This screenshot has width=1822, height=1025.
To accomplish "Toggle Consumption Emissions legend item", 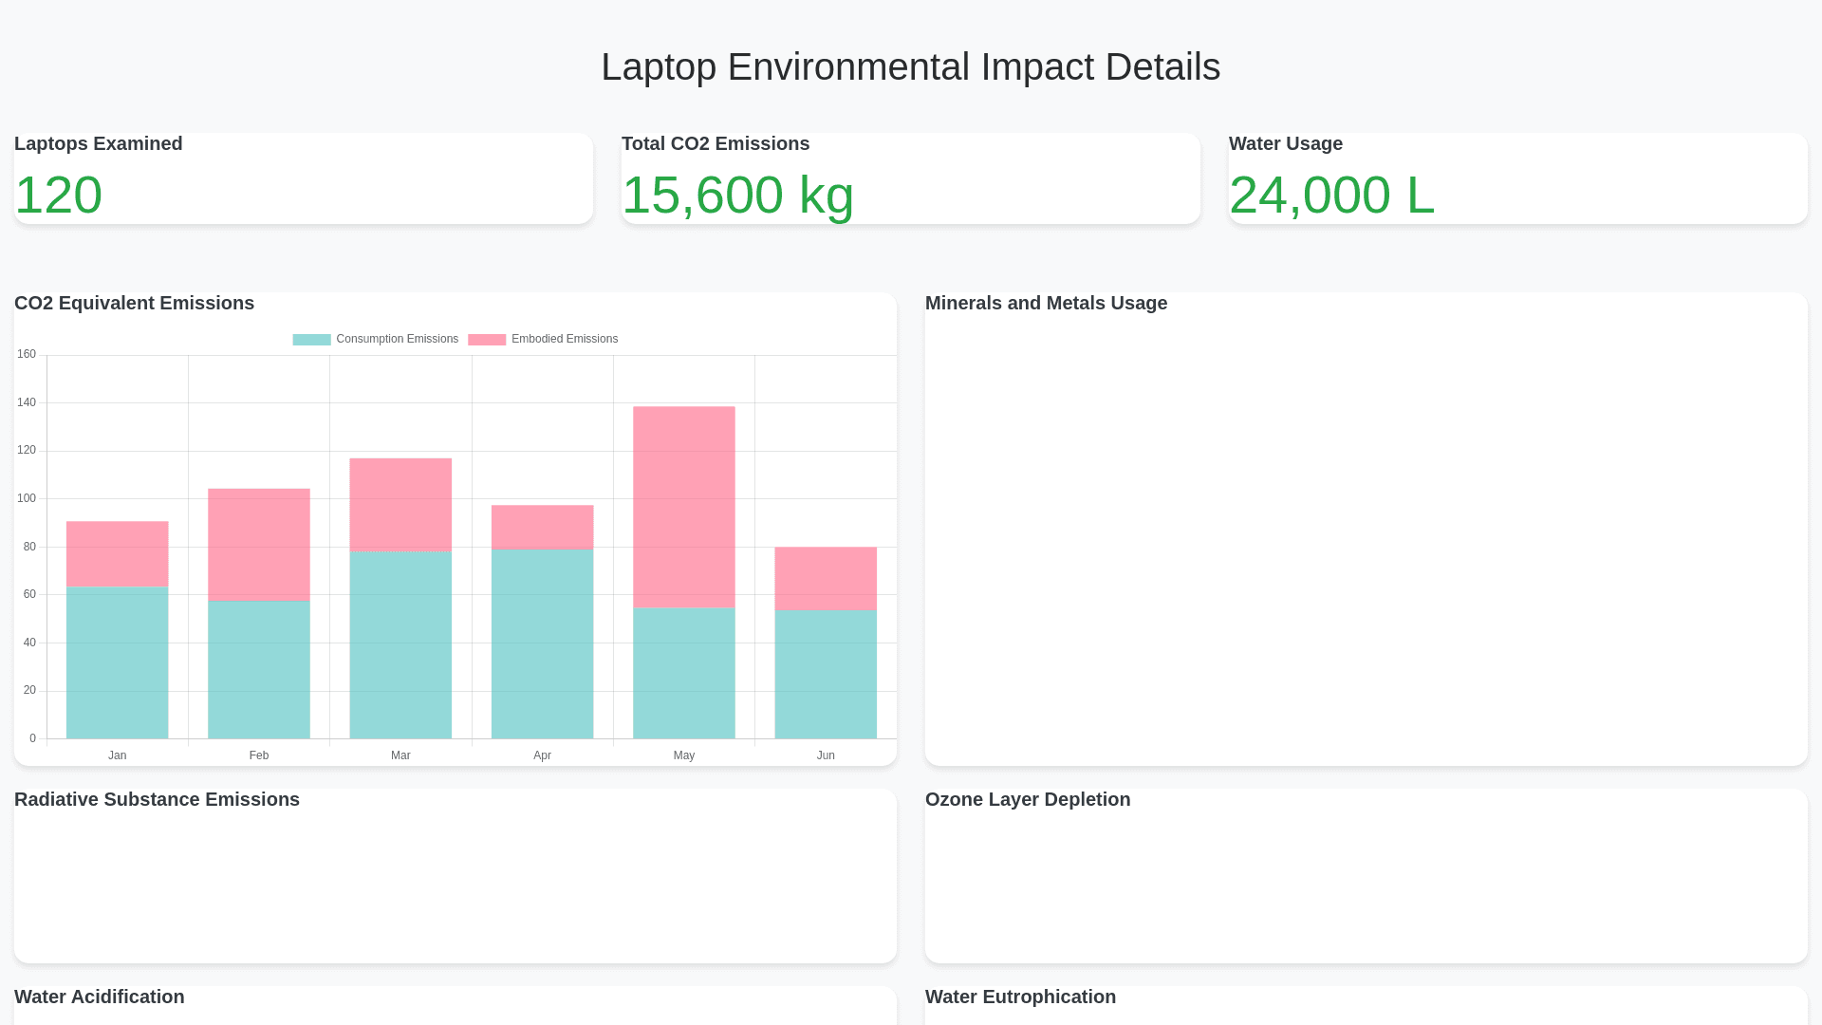I will pyautogui.click(x=397, y=339).
